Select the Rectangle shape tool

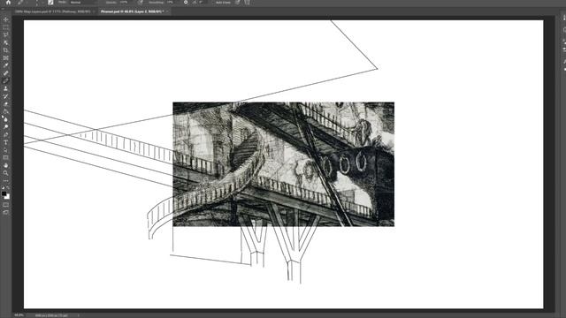[5, 157]
